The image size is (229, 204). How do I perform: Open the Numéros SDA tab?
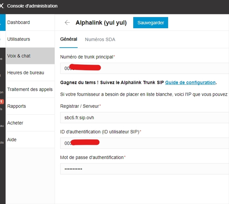coord(100,39)
